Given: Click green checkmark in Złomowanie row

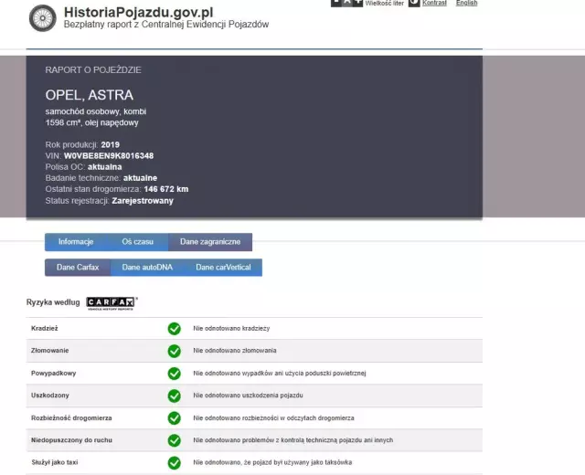Looking at the screenshot, I should pyautogui.click(x=174, y=351).
